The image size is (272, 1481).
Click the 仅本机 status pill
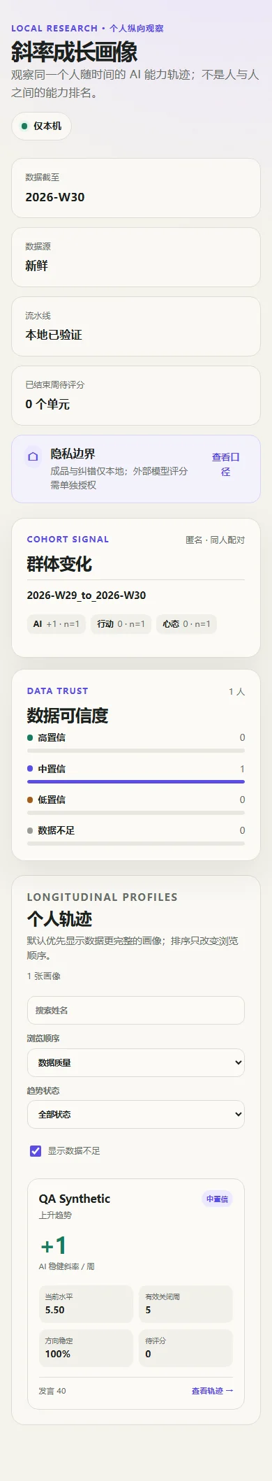click(x=41, y=127)
